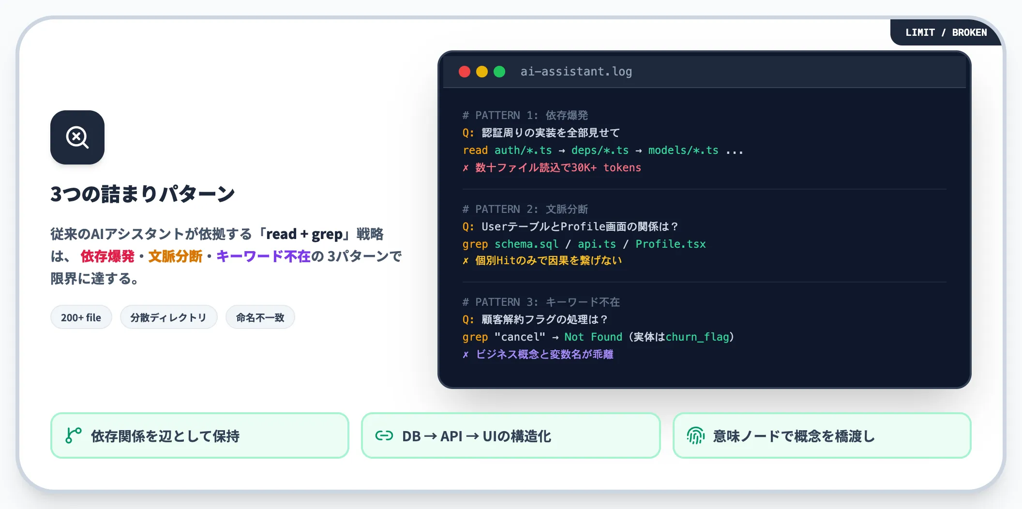Click the # PATTERN 2: 文脈分断 comment line
This screenshot has width=1022, height=509.
pos(525,209)
